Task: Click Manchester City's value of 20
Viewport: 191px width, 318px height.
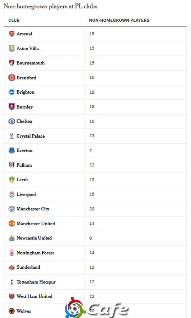Action: (x=92, y=209)
